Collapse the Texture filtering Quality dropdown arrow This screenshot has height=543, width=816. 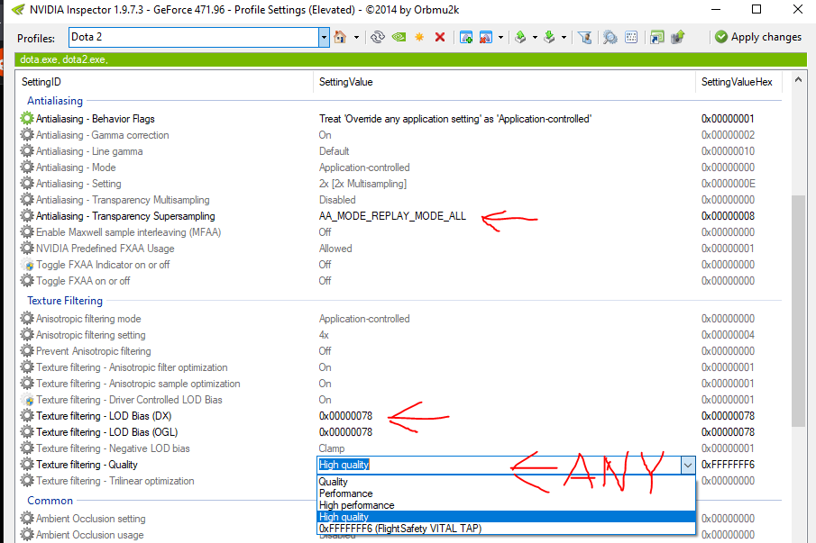pos(687,465)
